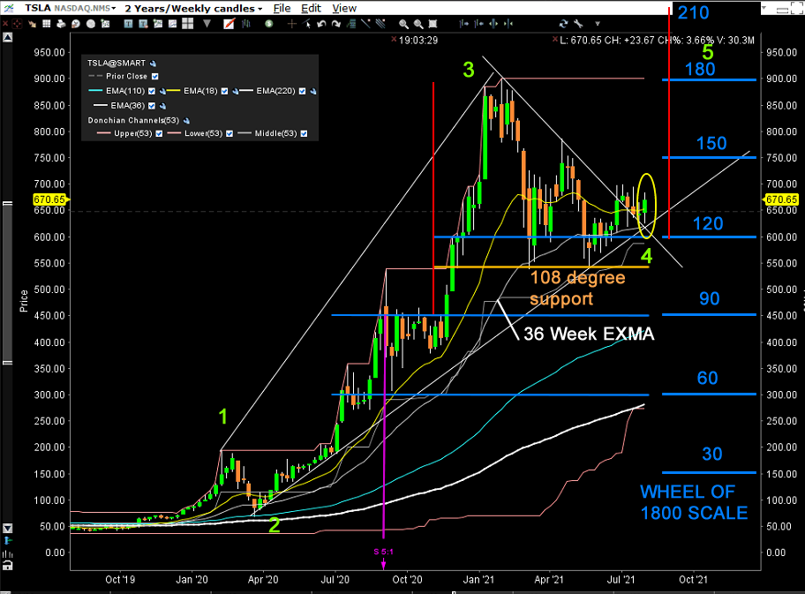Click the wrench icon next to EMA(36)
Viewport: 805px width, 594px height.
[162, 106]
